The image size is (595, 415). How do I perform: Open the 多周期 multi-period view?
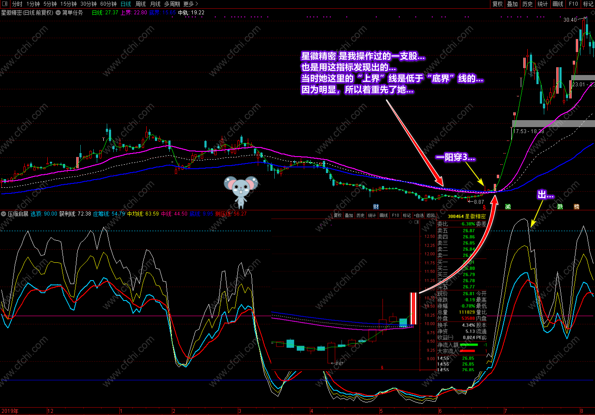point(172,4)
